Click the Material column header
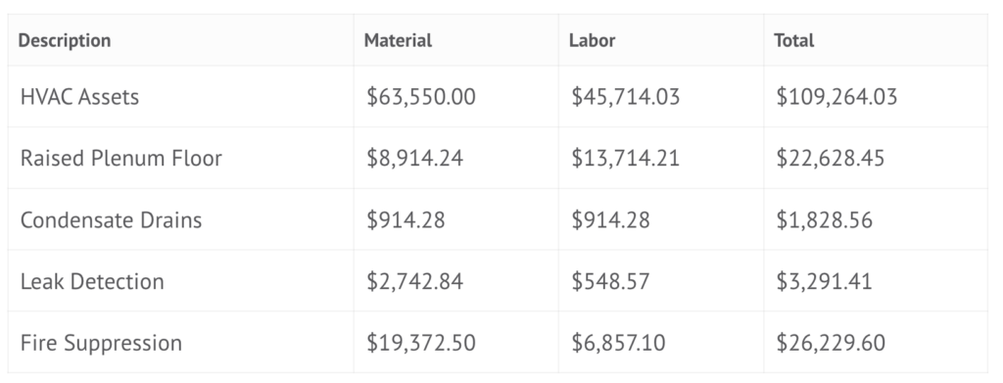 (x=398, y=40)
